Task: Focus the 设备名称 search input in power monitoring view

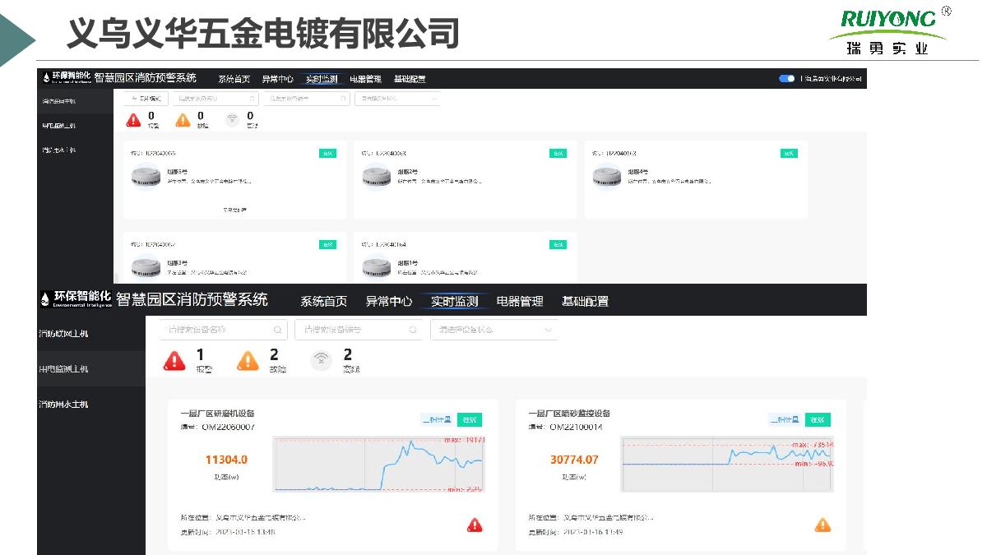Action: (x=224, y=330)
